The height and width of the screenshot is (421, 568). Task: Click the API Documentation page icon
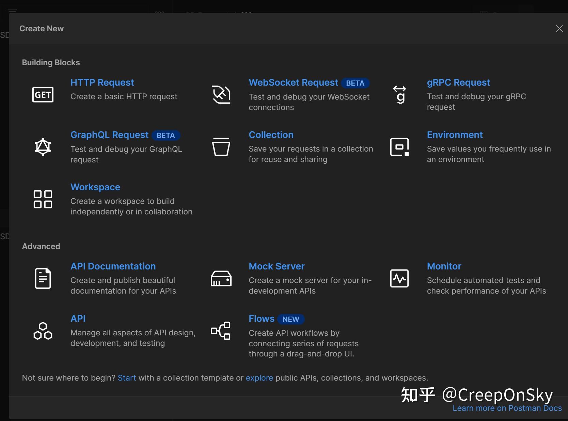tap(43, 278)
